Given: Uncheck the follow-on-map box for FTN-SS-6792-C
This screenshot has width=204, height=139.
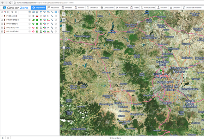Looking at the screenshot, I should 30,20.
